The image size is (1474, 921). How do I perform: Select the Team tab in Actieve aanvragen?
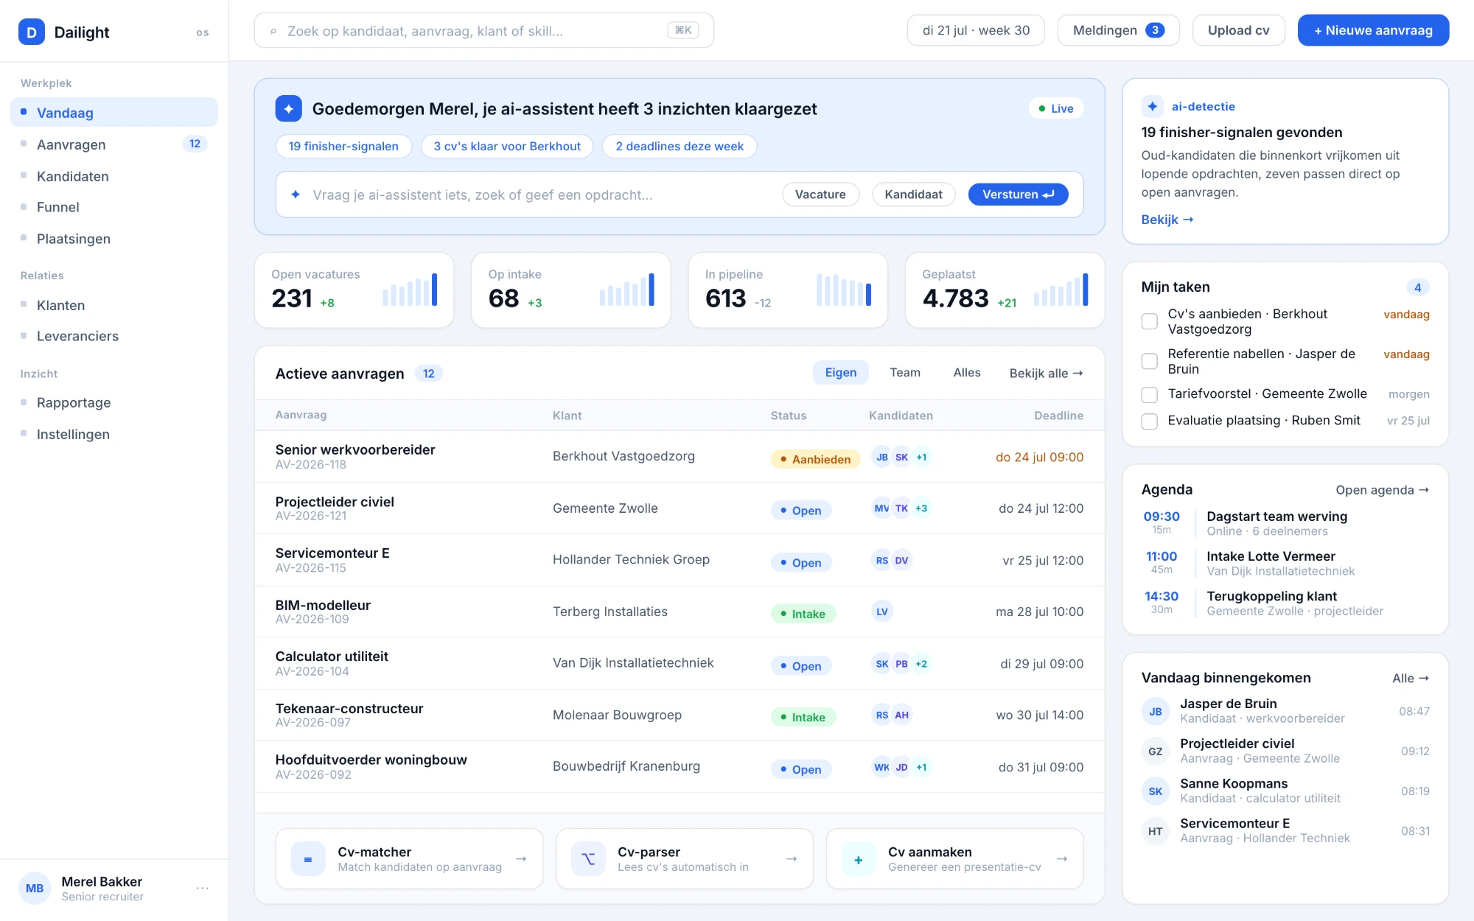tap(904, 373)
